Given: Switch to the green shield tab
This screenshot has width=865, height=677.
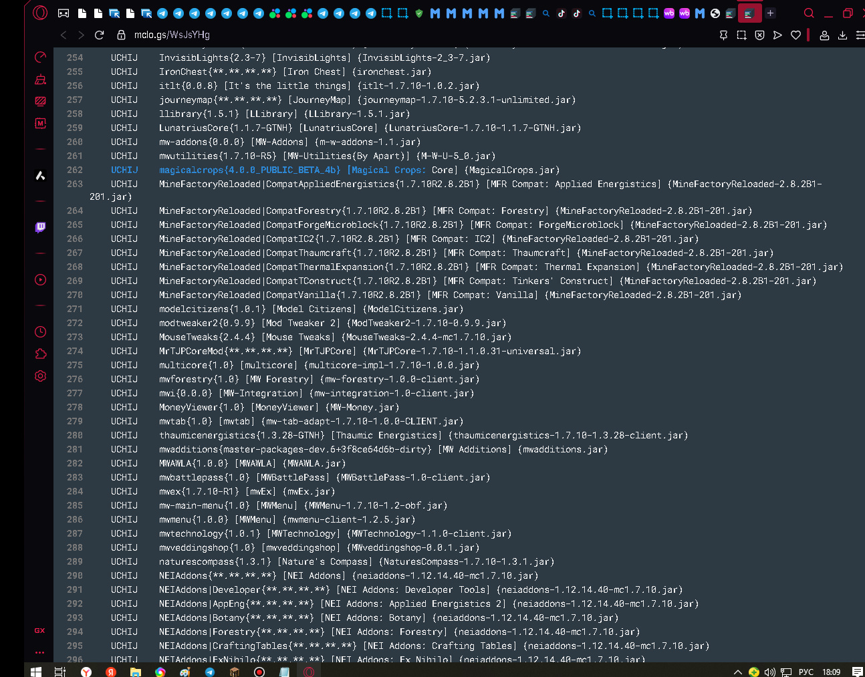Looking at the screenshot, I should (x=419, y=13).
